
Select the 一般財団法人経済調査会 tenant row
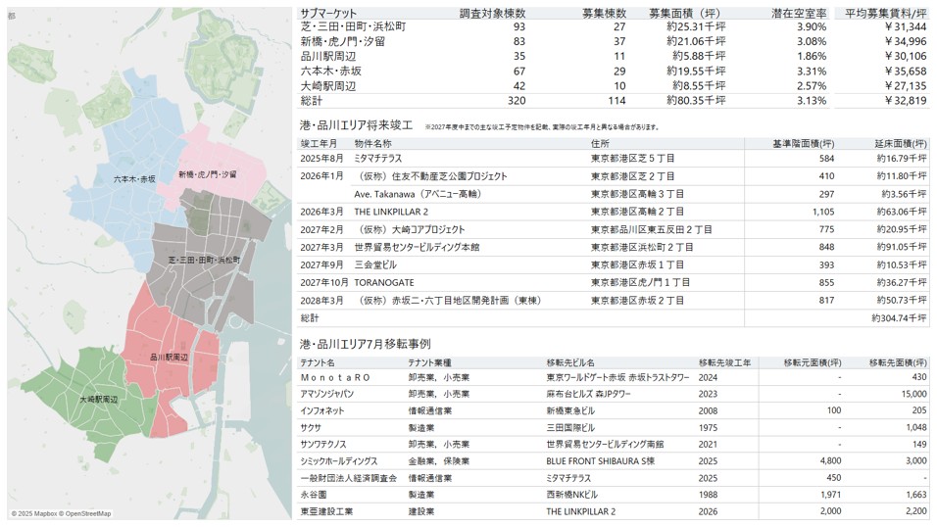[x=614, y=478]
